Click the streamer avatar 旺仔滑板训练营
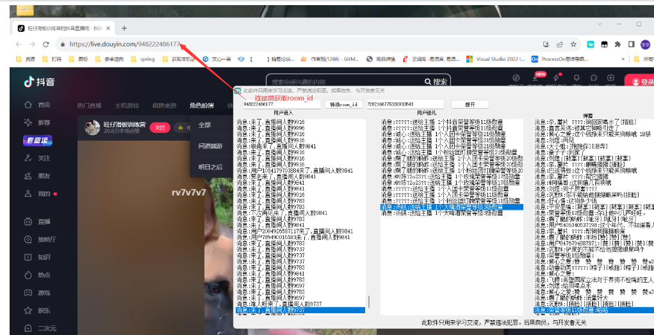 click(x=92, y=127)
